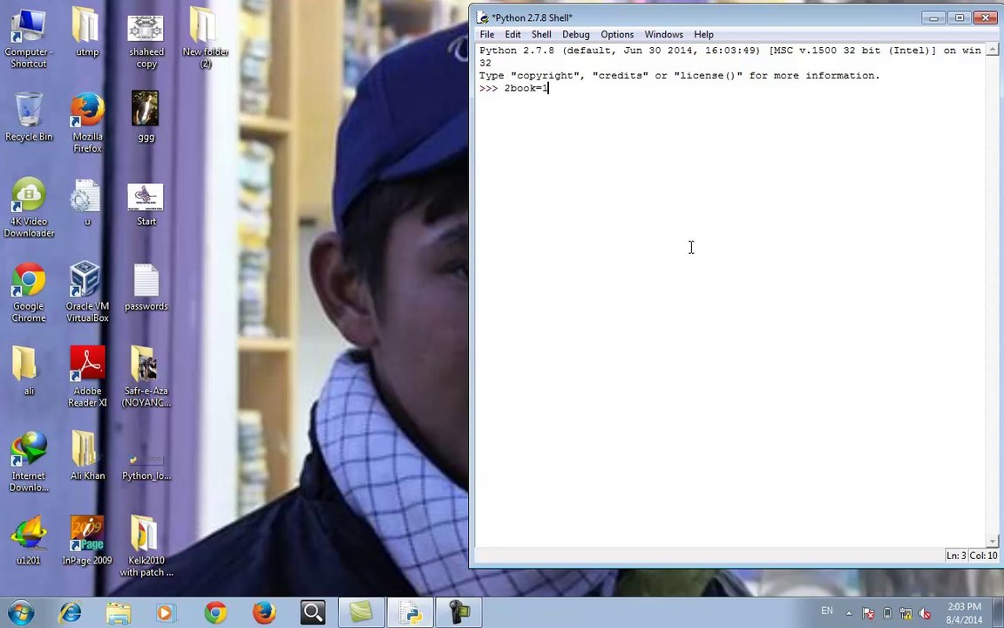Screen dimensions: 1004x628
Task: Select the 'New folder (2)' desktop icon
Action: click(x=205, y=38)
